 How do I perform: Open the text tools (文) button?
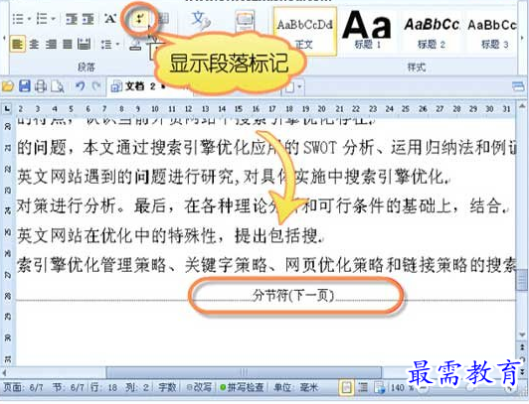coord(201,20)
